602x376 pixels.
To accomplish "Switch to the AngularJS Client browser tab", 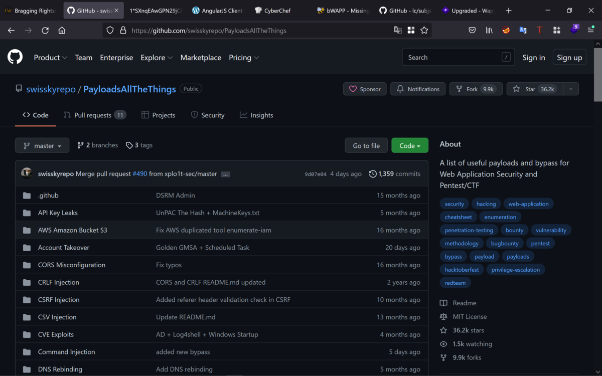I will click(217, 11).
